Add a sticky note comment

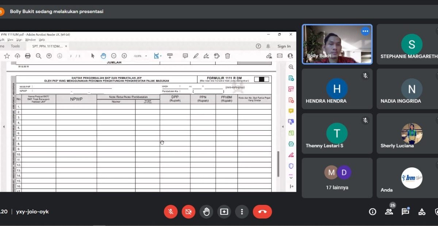pos(185,56)
